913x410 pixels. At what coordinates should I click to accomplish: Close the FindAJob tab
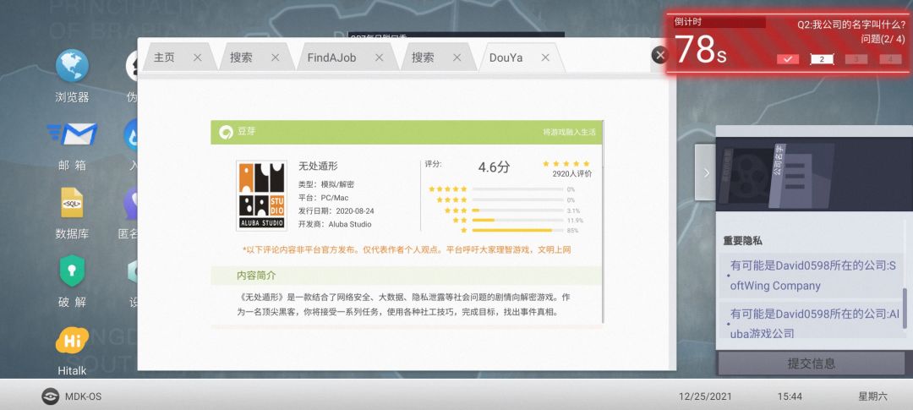(x=379, y=57)
